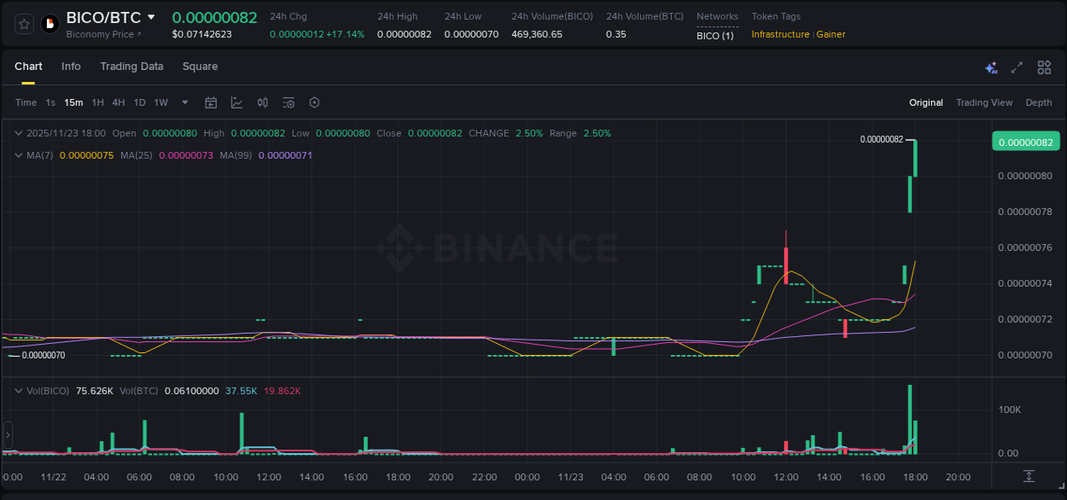Collapse the MA indicators legend row

coord(19,155)
